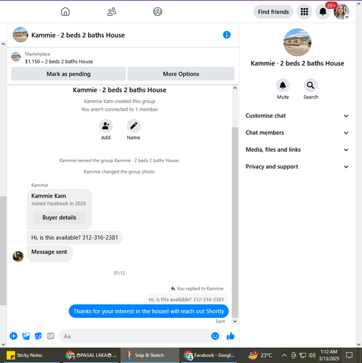Open the Groups icon in top navigation

[158, 12]
